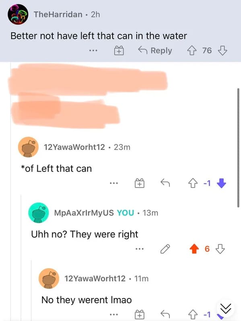Open options for "Uhh no? They were right" comment
The height and width of the screenshot is (321, 241).
coord(140,249)
